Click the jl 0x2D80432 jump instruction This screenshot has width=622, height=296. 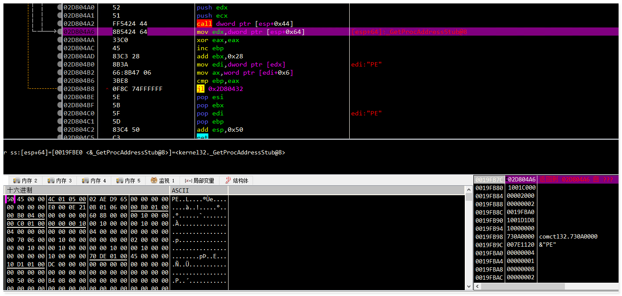click(x=220, y=89)
